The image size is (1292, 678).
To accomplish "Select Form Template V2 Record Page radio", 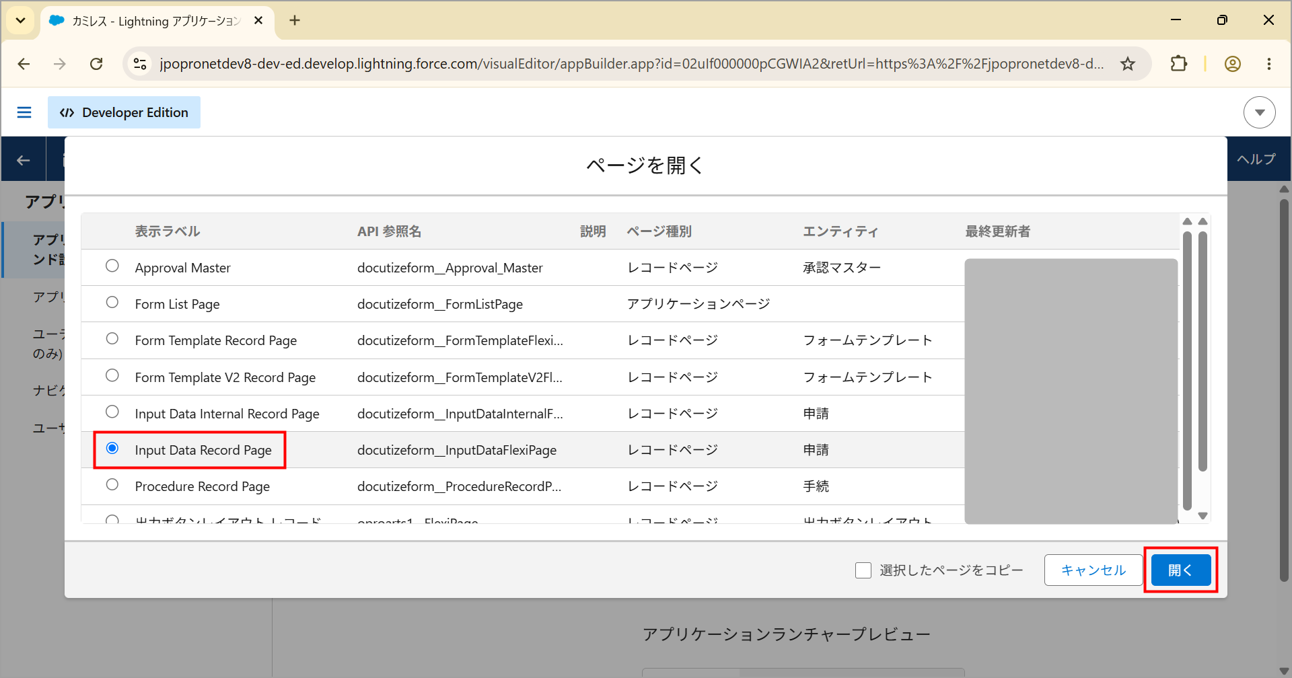I will pos(112,375).
